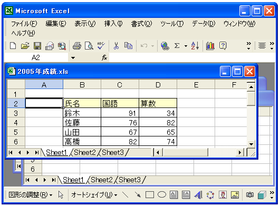
Task: Insert picture from file icon
Action: tap(235, 195)
